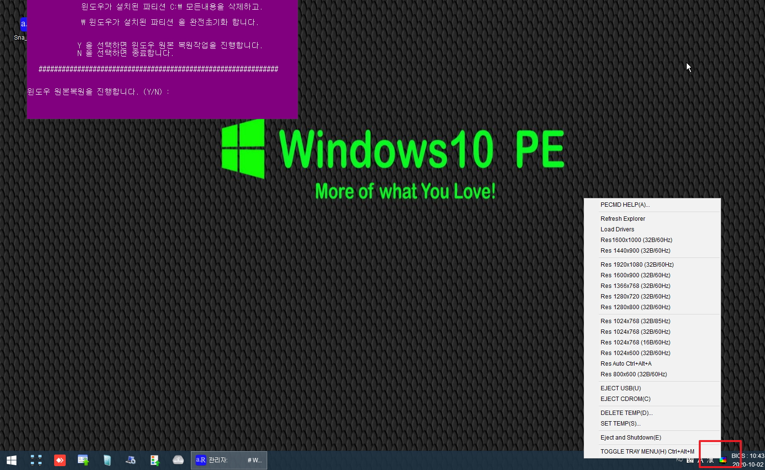Set resolution Res 1024x768 (32B/60Hz)

(x=652, y=332)
